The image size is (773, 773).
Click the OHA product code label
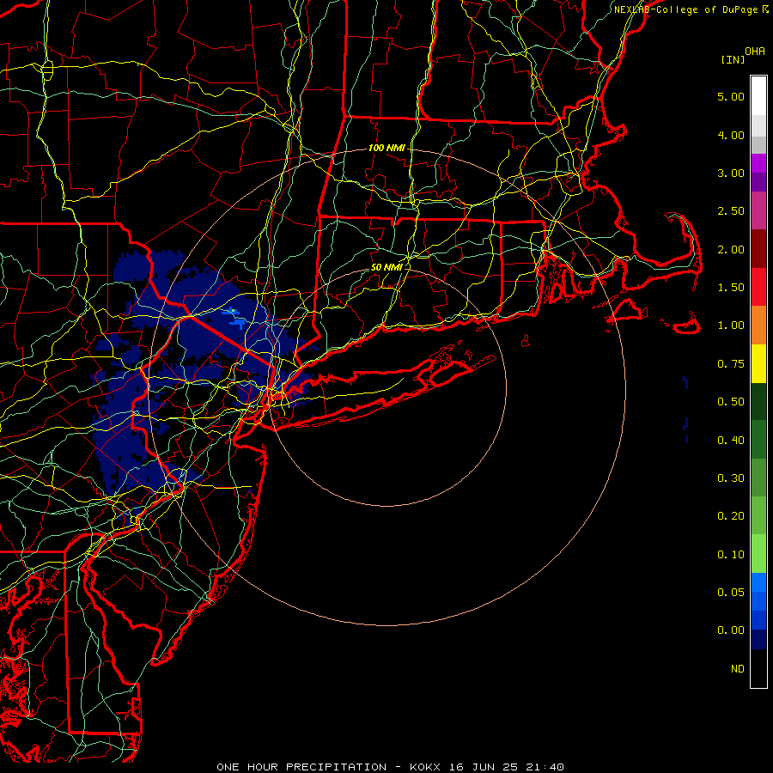[755, 52]
